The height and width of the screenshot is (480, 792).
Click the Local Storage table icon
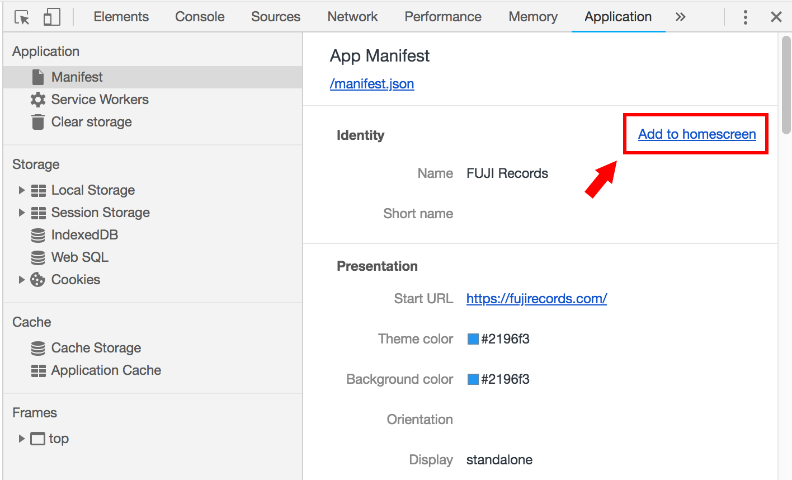(x=39, y=191)
